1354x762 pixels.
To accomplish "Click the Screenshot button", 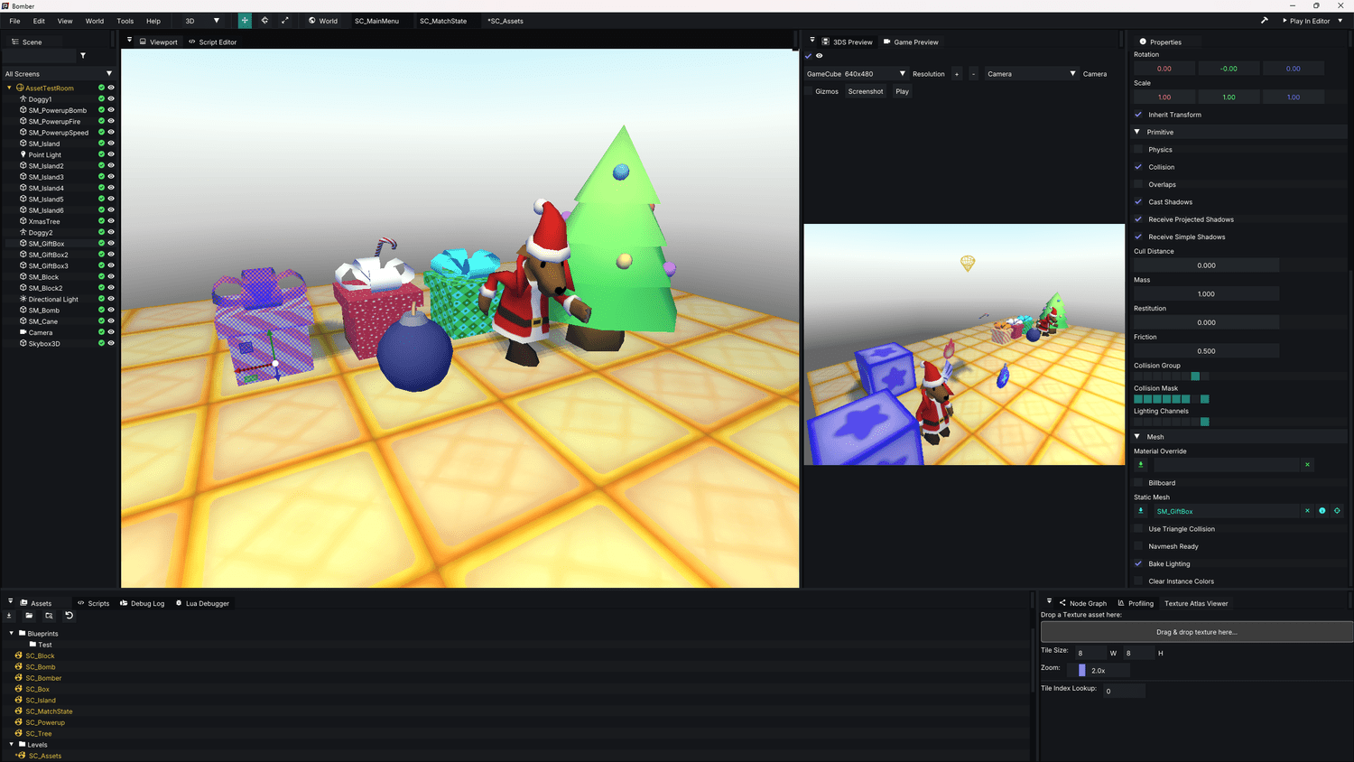I will tap(866, 91).
